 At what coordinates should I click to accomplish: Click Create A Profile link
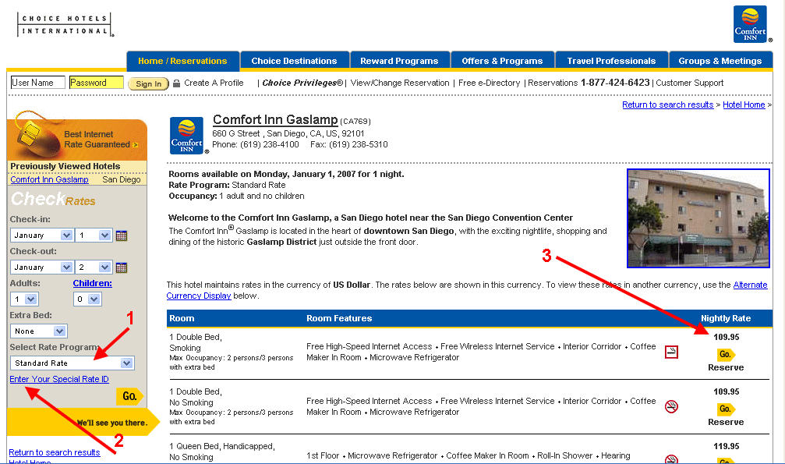214,83
